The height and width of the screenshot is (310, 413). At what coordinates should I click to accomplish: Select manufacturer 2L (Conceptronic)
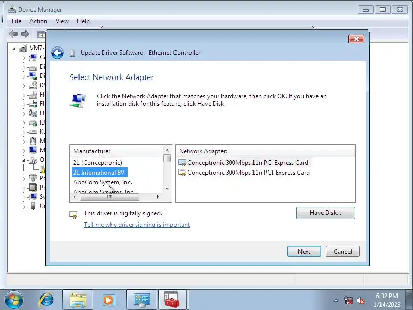98,163
